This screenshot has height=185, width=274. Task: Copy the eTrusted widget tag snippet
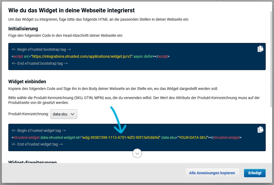(x=260, y=130)
